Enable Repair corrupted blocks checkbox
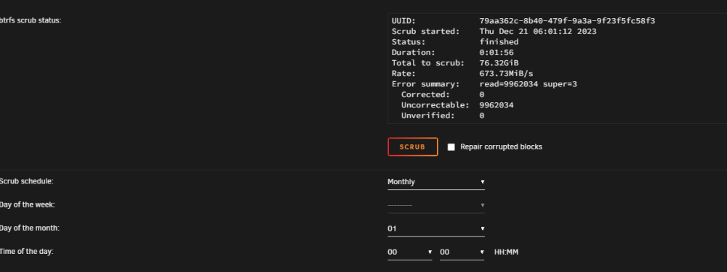 [451, 147]
